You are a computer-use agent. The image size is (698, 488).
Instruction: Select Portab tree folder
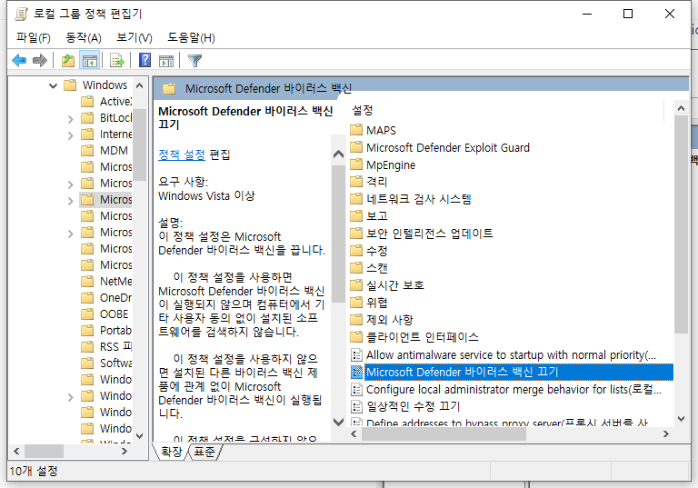106,331
